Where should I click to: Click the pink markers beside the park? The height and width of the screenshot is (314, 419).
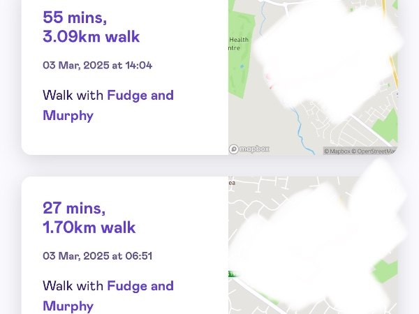pos(269,82)
